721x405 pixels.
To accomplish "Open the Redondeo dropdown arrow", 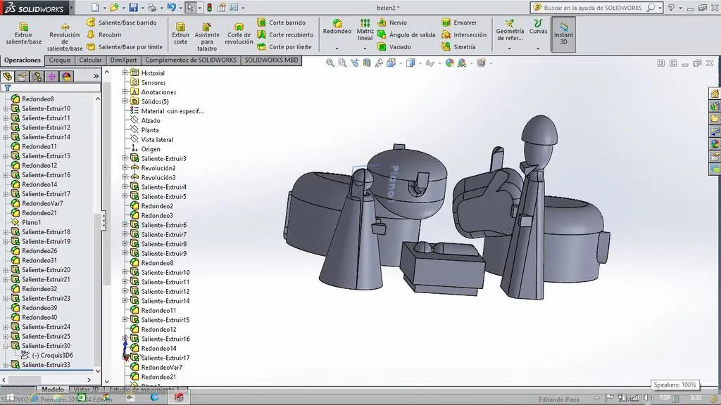I will (x=337, y=49).
